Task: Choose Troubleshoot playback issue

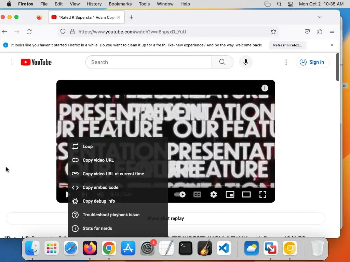Action: pos(118,215)
